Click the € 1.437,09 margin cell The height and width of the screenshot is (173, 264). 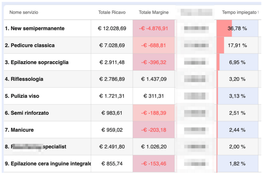(x=154, y=79)
